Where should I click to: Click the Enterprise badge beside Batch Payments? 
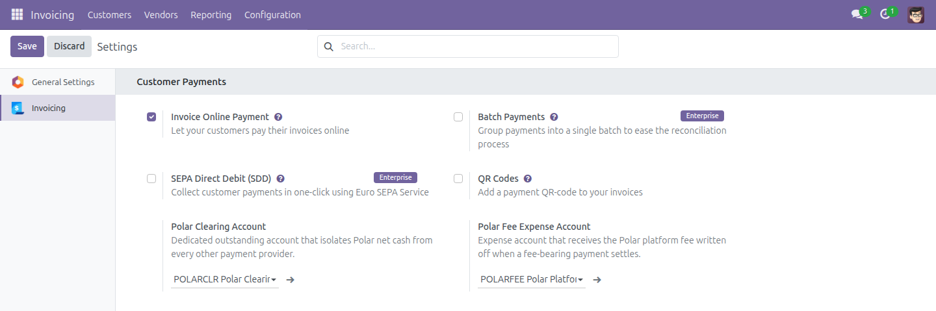coord(702,116)
